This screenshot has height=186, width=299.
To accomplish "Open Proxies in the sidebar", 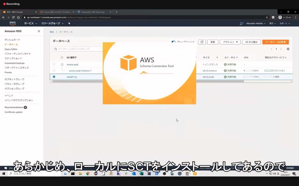I will (x=8, y=72).
